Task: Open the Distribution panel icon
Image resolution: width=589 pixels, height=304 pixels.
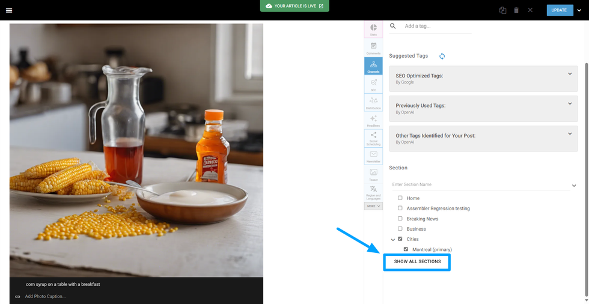Action: point(373,103)
